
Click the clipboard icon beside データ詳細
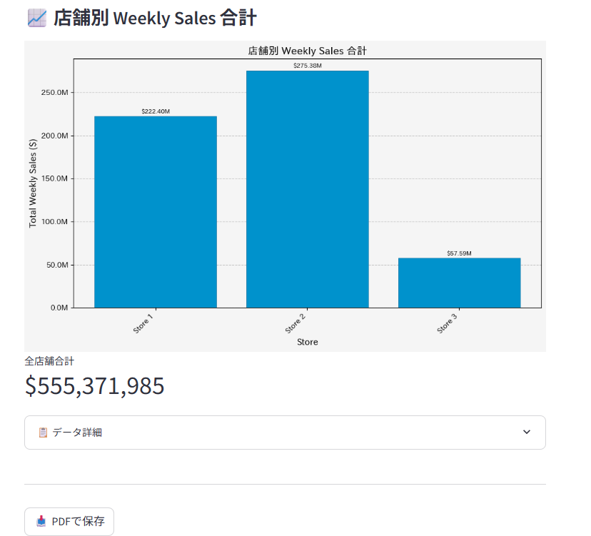(x=43, y=432)
